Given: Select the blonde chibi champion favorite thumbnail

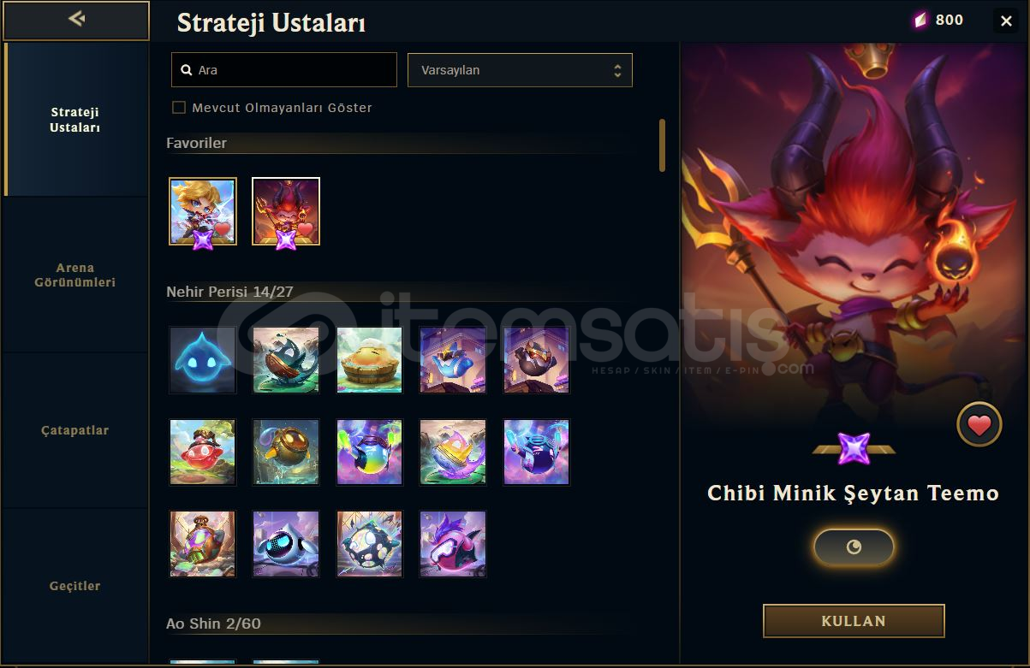Looking at the screenshot, I should 203,212.
